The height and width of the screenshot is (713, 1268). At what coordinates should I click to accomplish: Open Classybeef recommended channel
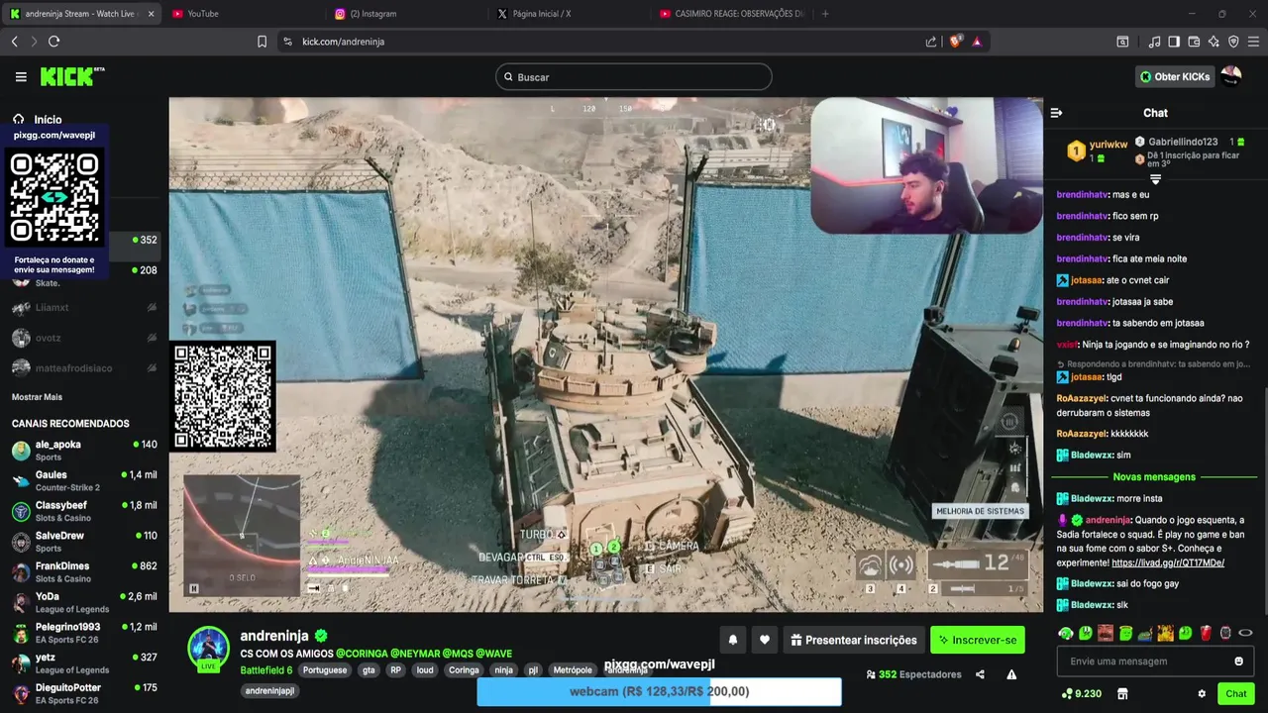point(84,512)
